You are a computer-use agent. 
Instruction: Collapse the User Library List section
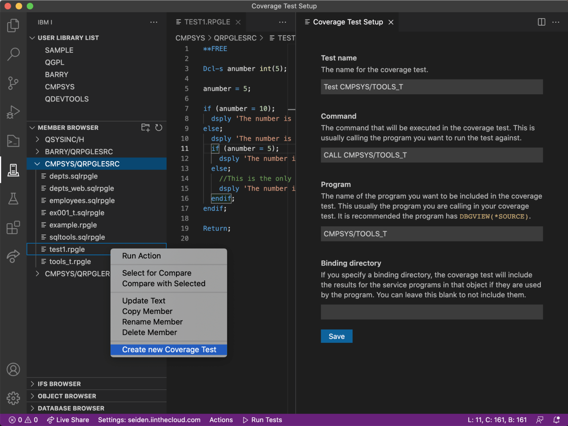click(x=33, y=38)
